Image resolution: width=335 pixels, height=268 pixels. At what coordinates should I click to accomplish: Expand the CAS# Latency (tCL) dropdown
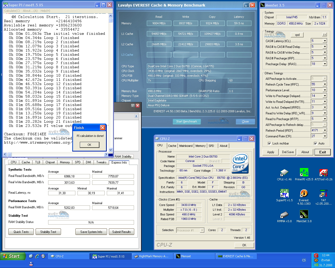[325, 41]
